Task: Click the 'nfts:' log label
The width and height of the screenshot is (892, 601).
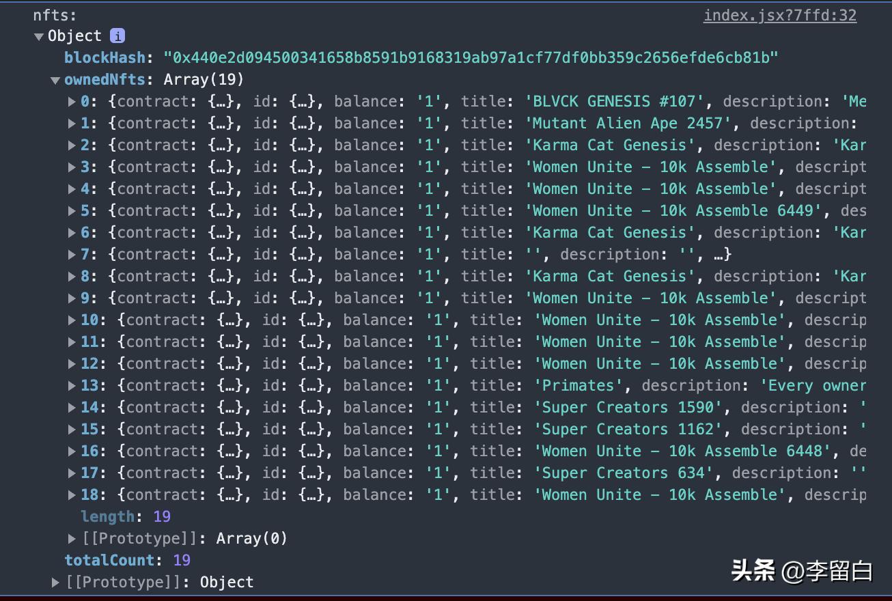Action: [x=55, y=14]
